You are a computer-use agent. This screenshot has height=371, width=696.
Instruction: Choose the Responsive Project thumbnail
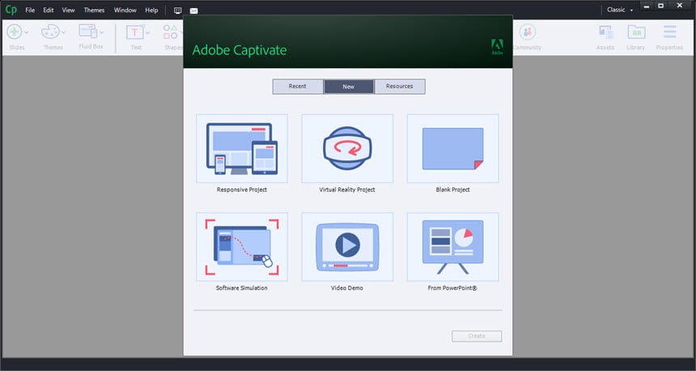(242, 148)
